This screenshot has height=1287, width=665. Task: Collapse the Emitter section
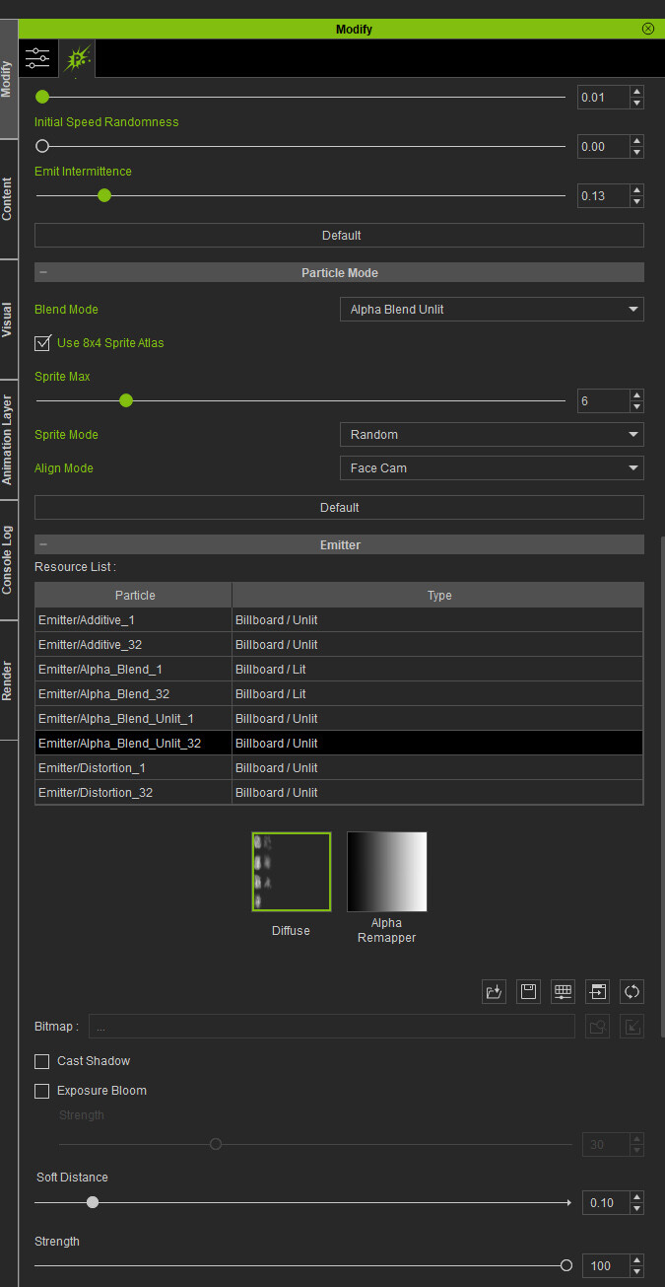(43, 544)
